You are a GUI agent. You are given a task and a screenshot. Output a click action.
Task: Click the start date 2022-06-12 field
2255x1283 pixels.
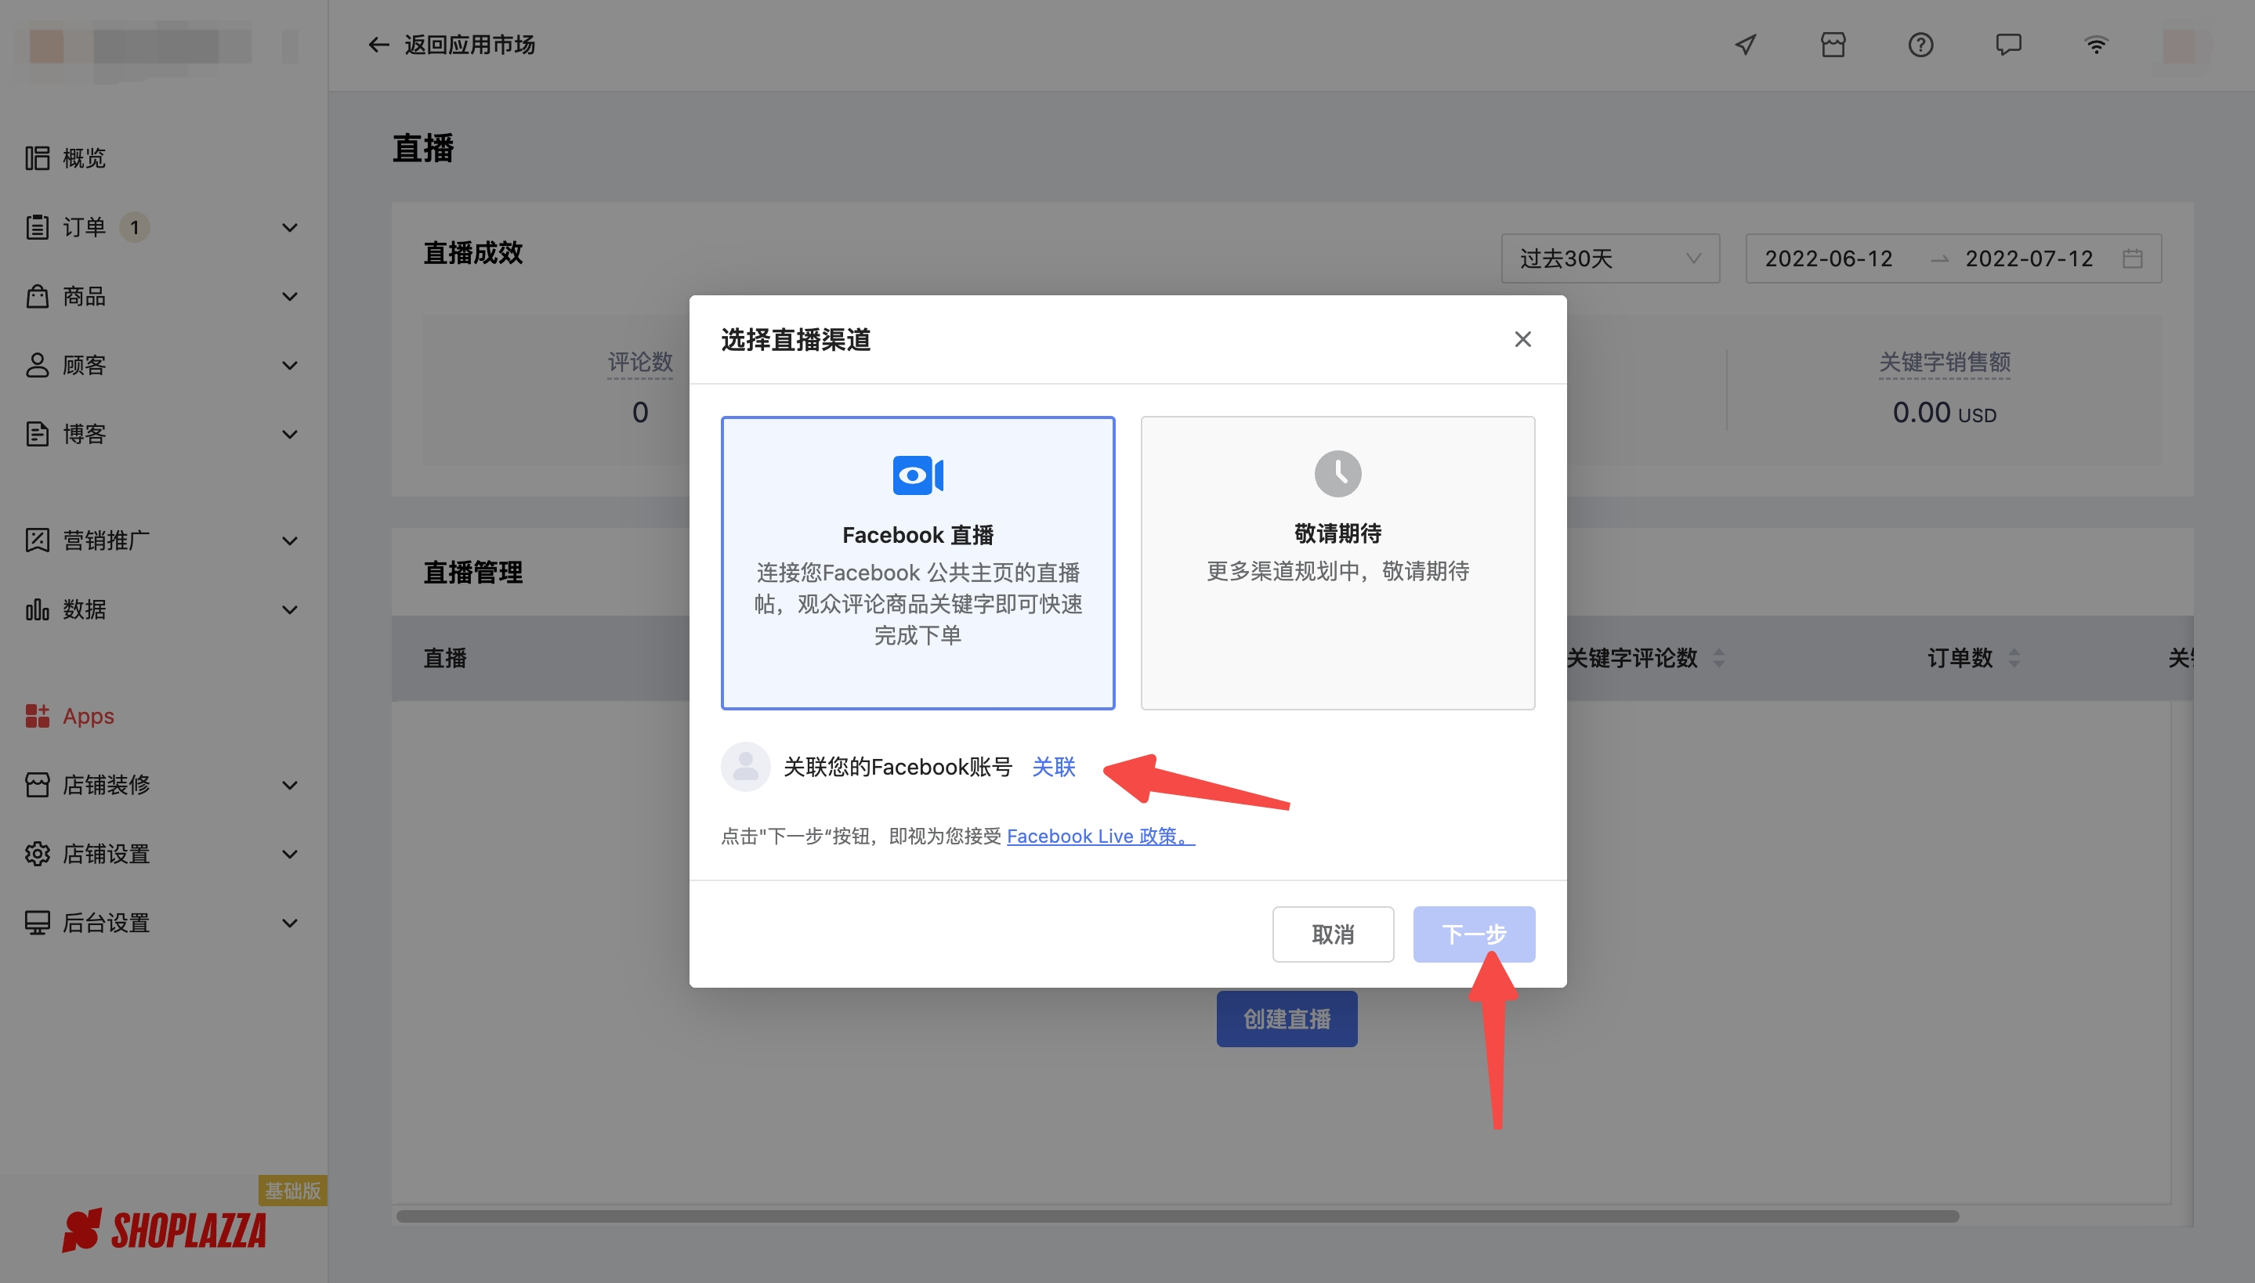(1828, 258)
